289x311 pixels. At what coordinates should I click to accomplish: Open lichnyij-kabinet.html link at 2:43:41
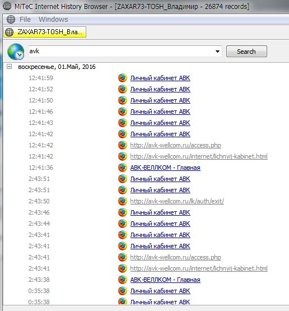199,268
